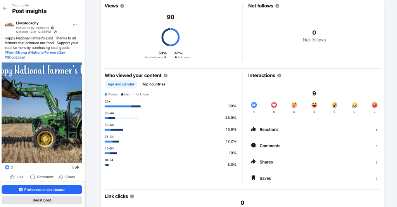Click the back arrow beside Post insights
Image resolution: width=397 pixels, height=207 pixels.
point(5,8)
